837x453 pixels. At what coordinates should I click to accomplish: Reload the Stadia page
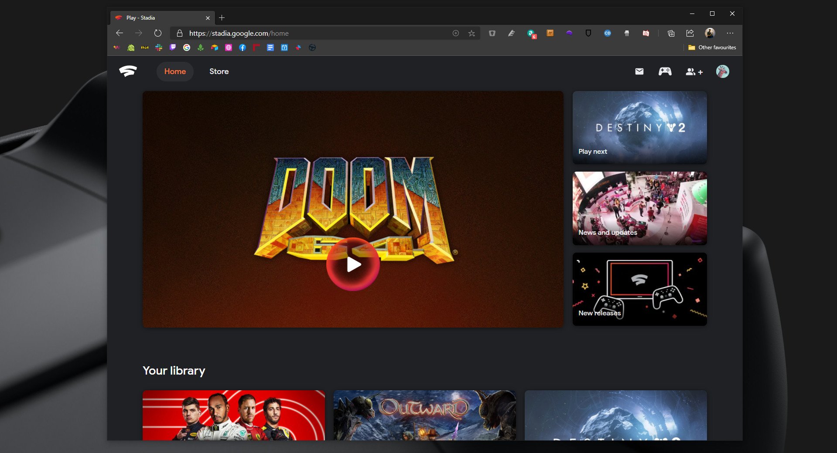click(158, 33)
